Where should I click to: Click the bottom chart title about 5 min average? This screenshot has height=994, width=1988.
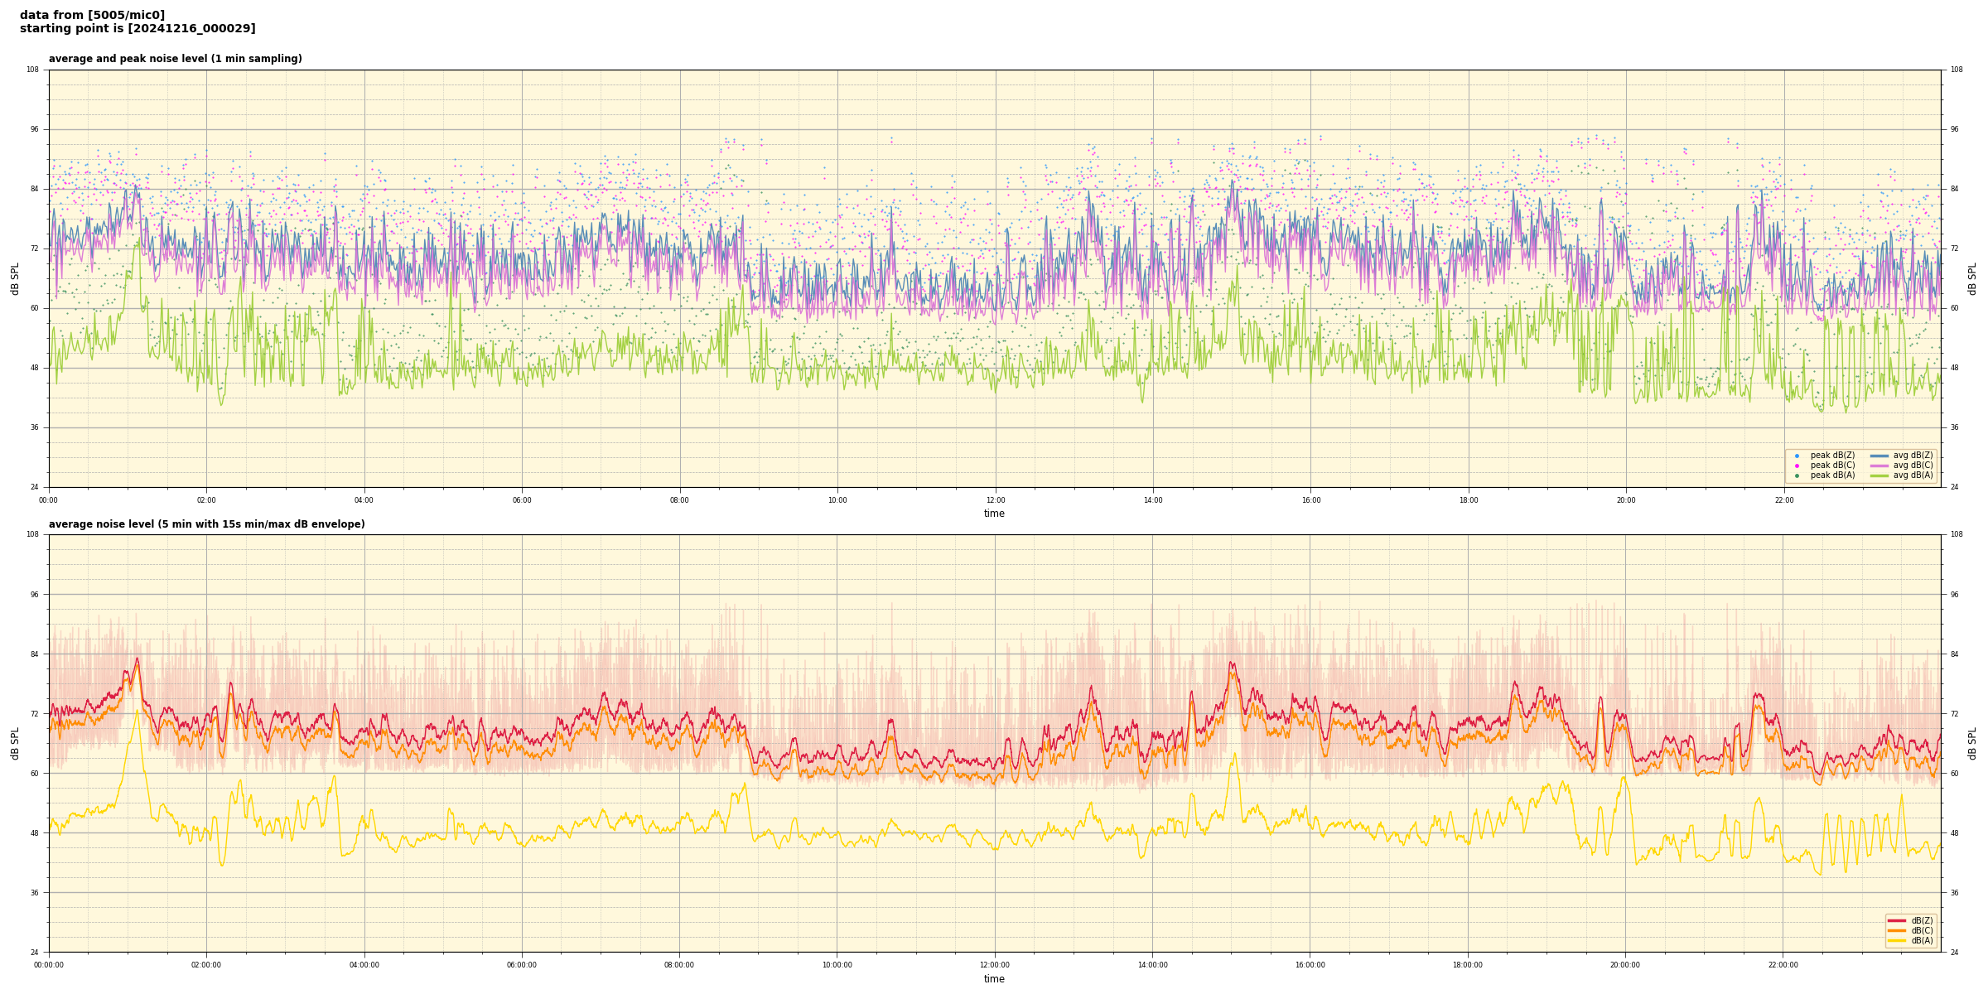pyautogui.click(x=206, y=524)
